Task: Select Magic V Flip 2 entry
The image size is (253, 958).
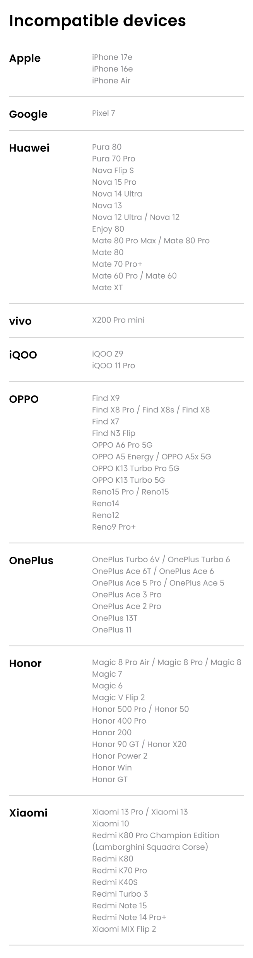Action: tap(118, 698)
